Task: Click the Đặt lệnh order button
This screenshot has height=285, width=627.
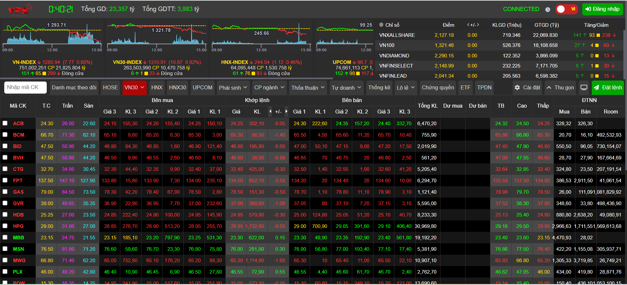Action: pos(608,87)
